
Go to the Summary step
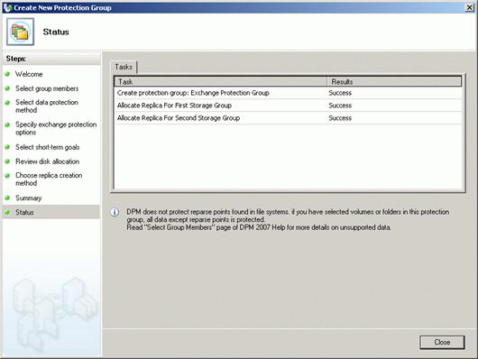coord(29,198)
